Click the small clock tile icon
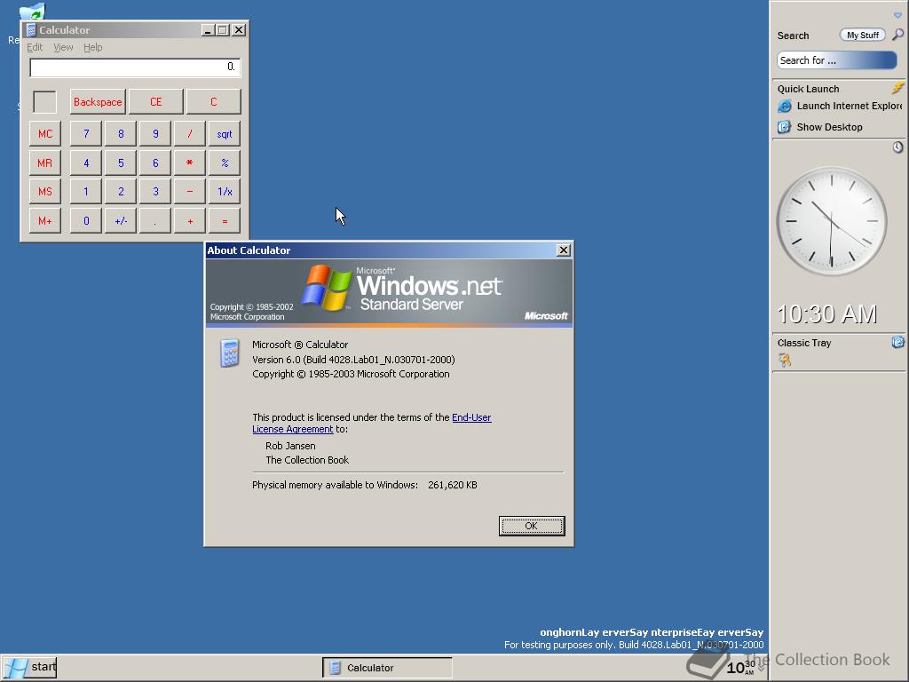 tap(897, 147)
